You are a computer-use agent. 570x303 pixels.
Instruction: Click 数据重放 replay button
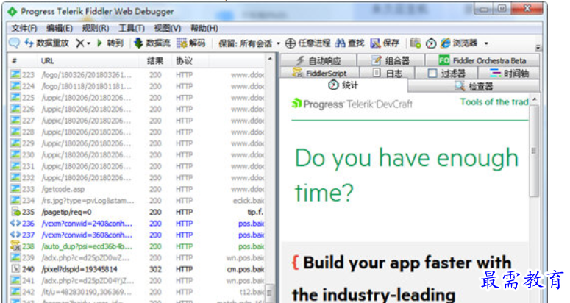pyautogui.click(x=46, y=43)
